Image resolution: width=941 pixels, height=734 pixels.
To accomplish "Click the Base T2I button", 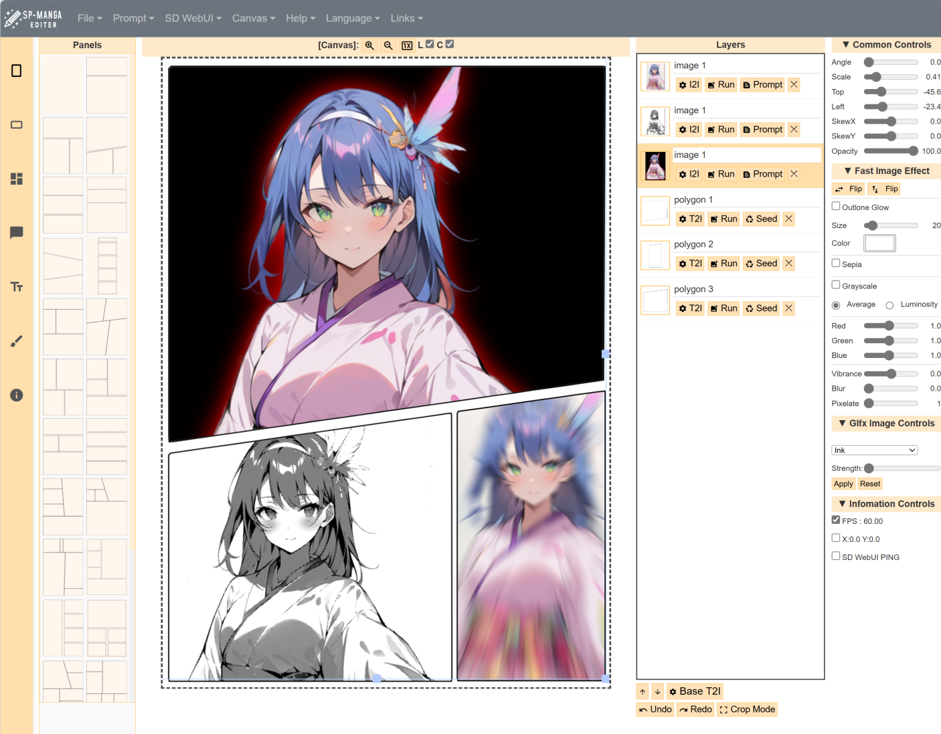I will point(695,691).
